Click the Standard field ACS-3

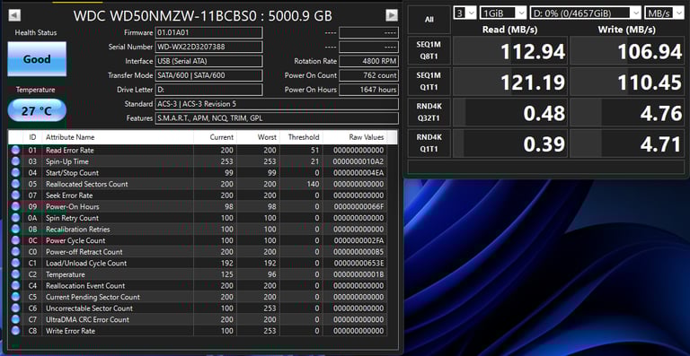(277, 104)
